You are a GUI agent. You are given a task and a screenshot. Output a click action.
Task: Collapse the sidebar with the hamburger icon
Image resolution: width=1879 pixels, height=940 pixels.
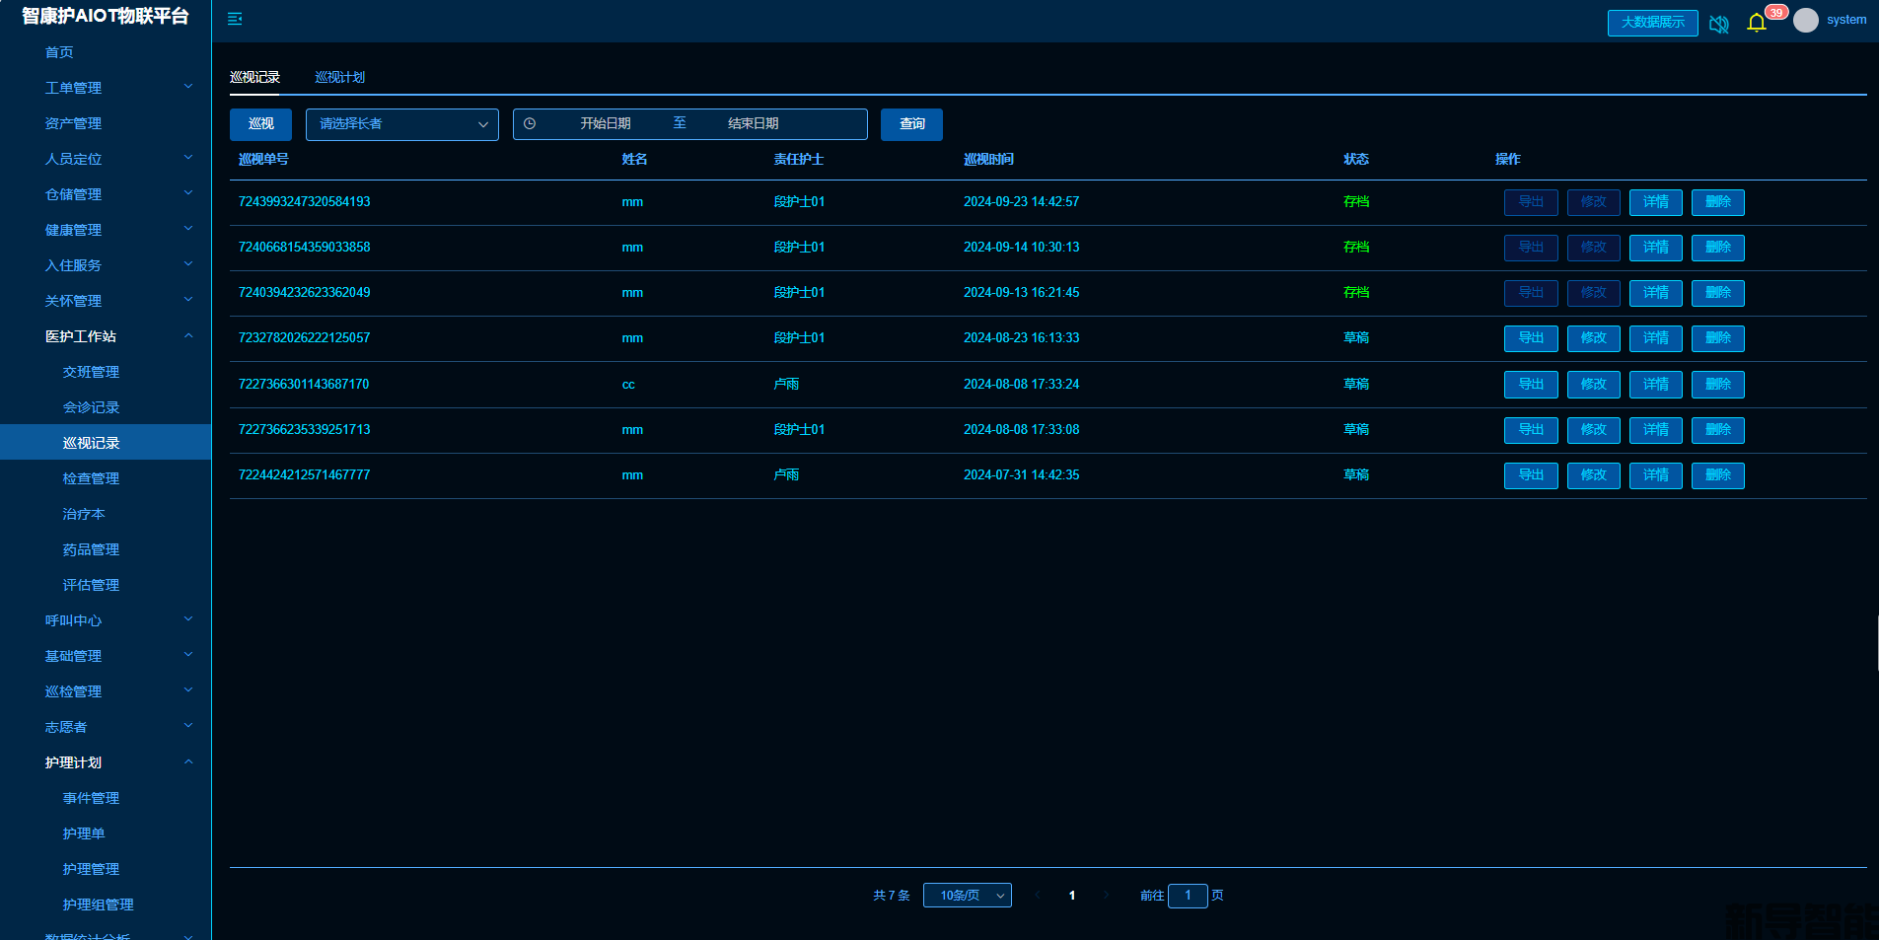pos(235,19)
